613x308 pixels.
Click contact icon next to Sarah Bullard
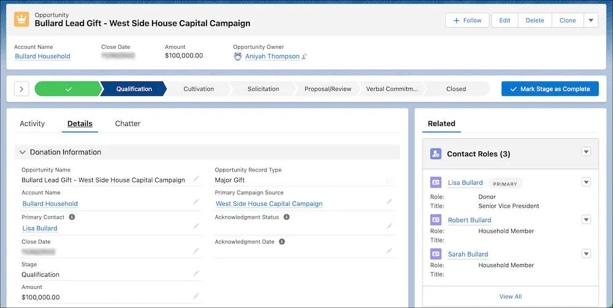435,254
